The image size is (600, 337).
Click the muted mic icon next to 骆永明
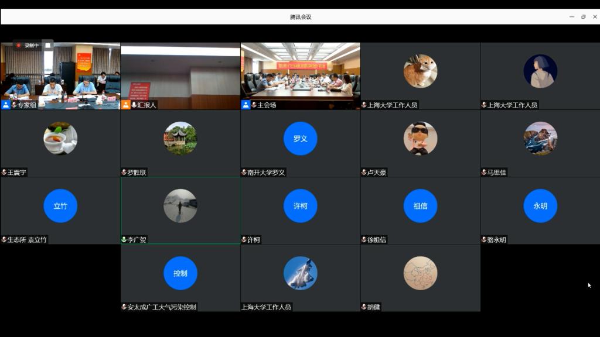[x=484, y=239]
